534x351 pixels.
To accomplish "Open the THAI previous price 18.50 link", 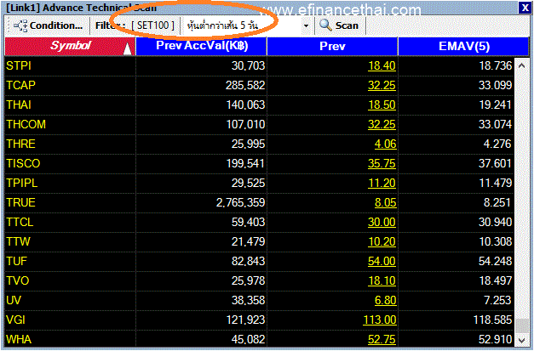I will [382, 105].
